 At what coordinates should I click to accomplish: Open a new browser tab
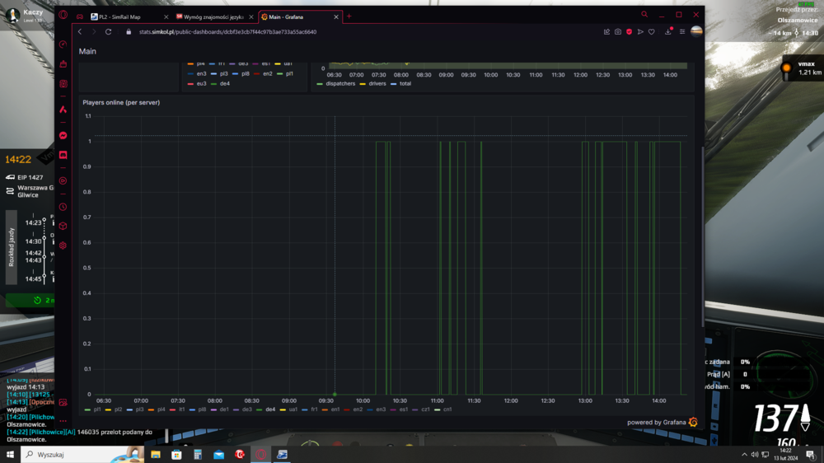click(349, 16)
